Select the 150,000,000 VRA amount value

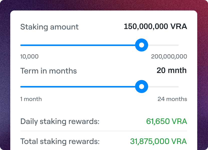click(155, 26)
